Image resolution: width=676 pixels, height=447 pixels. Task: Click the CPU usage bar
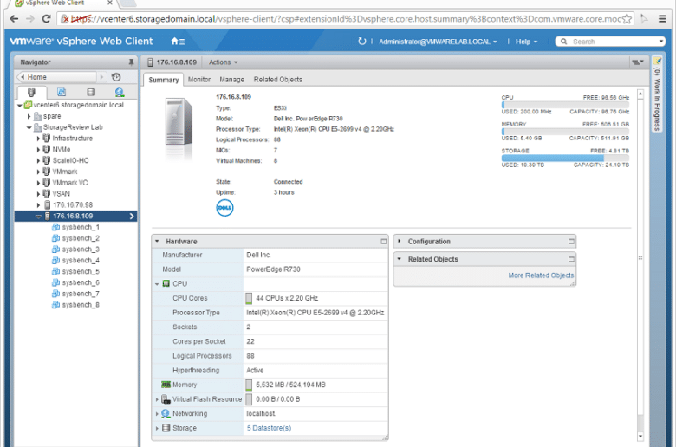[565, 105]
